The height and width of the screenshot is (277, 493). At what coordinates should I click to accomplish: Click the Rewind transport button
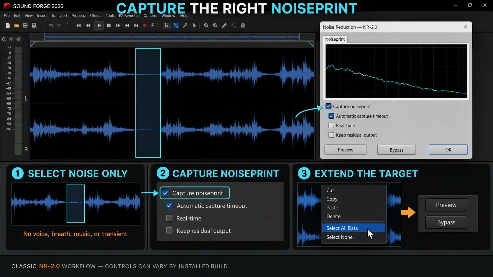(x=88, y=26)
